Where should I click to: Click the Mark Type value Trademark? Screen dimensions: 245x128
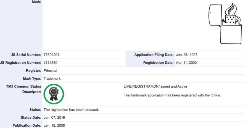click(x=52, y=79)
